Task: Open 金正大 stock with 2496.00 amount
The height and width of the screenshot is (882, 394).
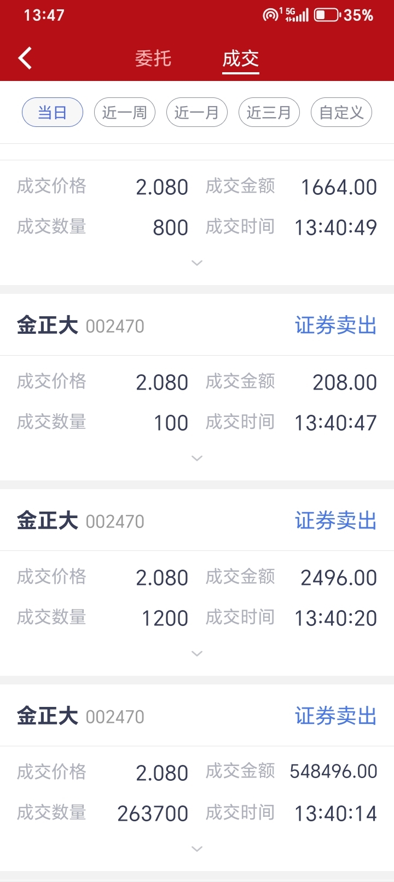Action: pos(81,521)
